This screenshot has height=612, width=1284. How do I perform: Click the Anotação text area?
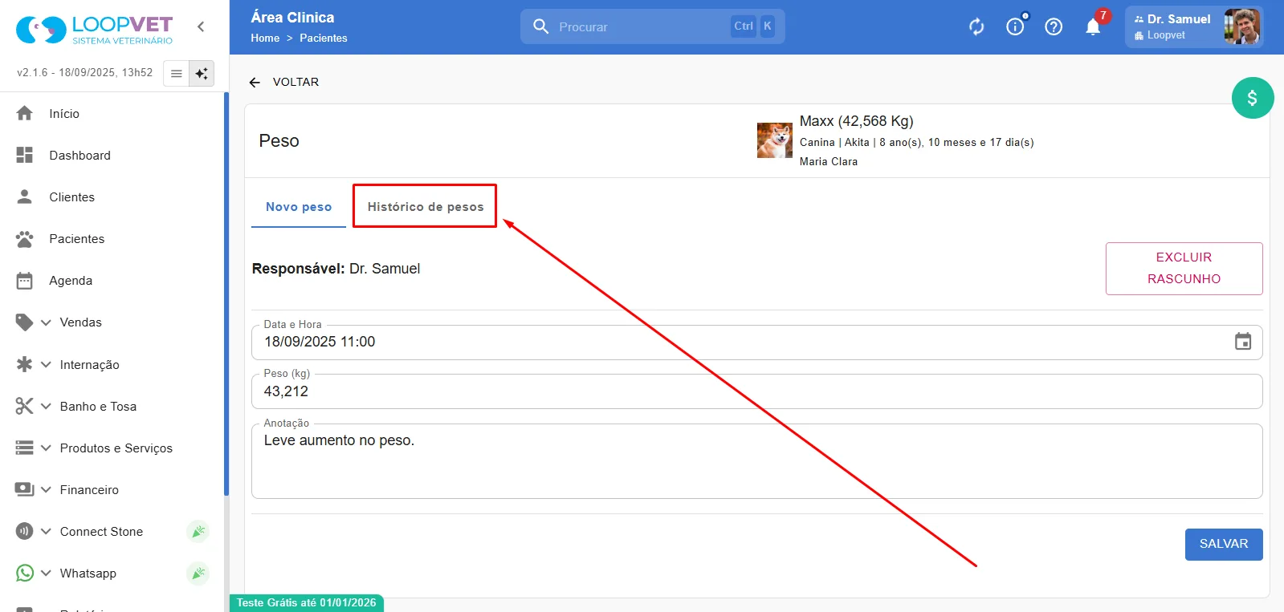tap(756, 460)
